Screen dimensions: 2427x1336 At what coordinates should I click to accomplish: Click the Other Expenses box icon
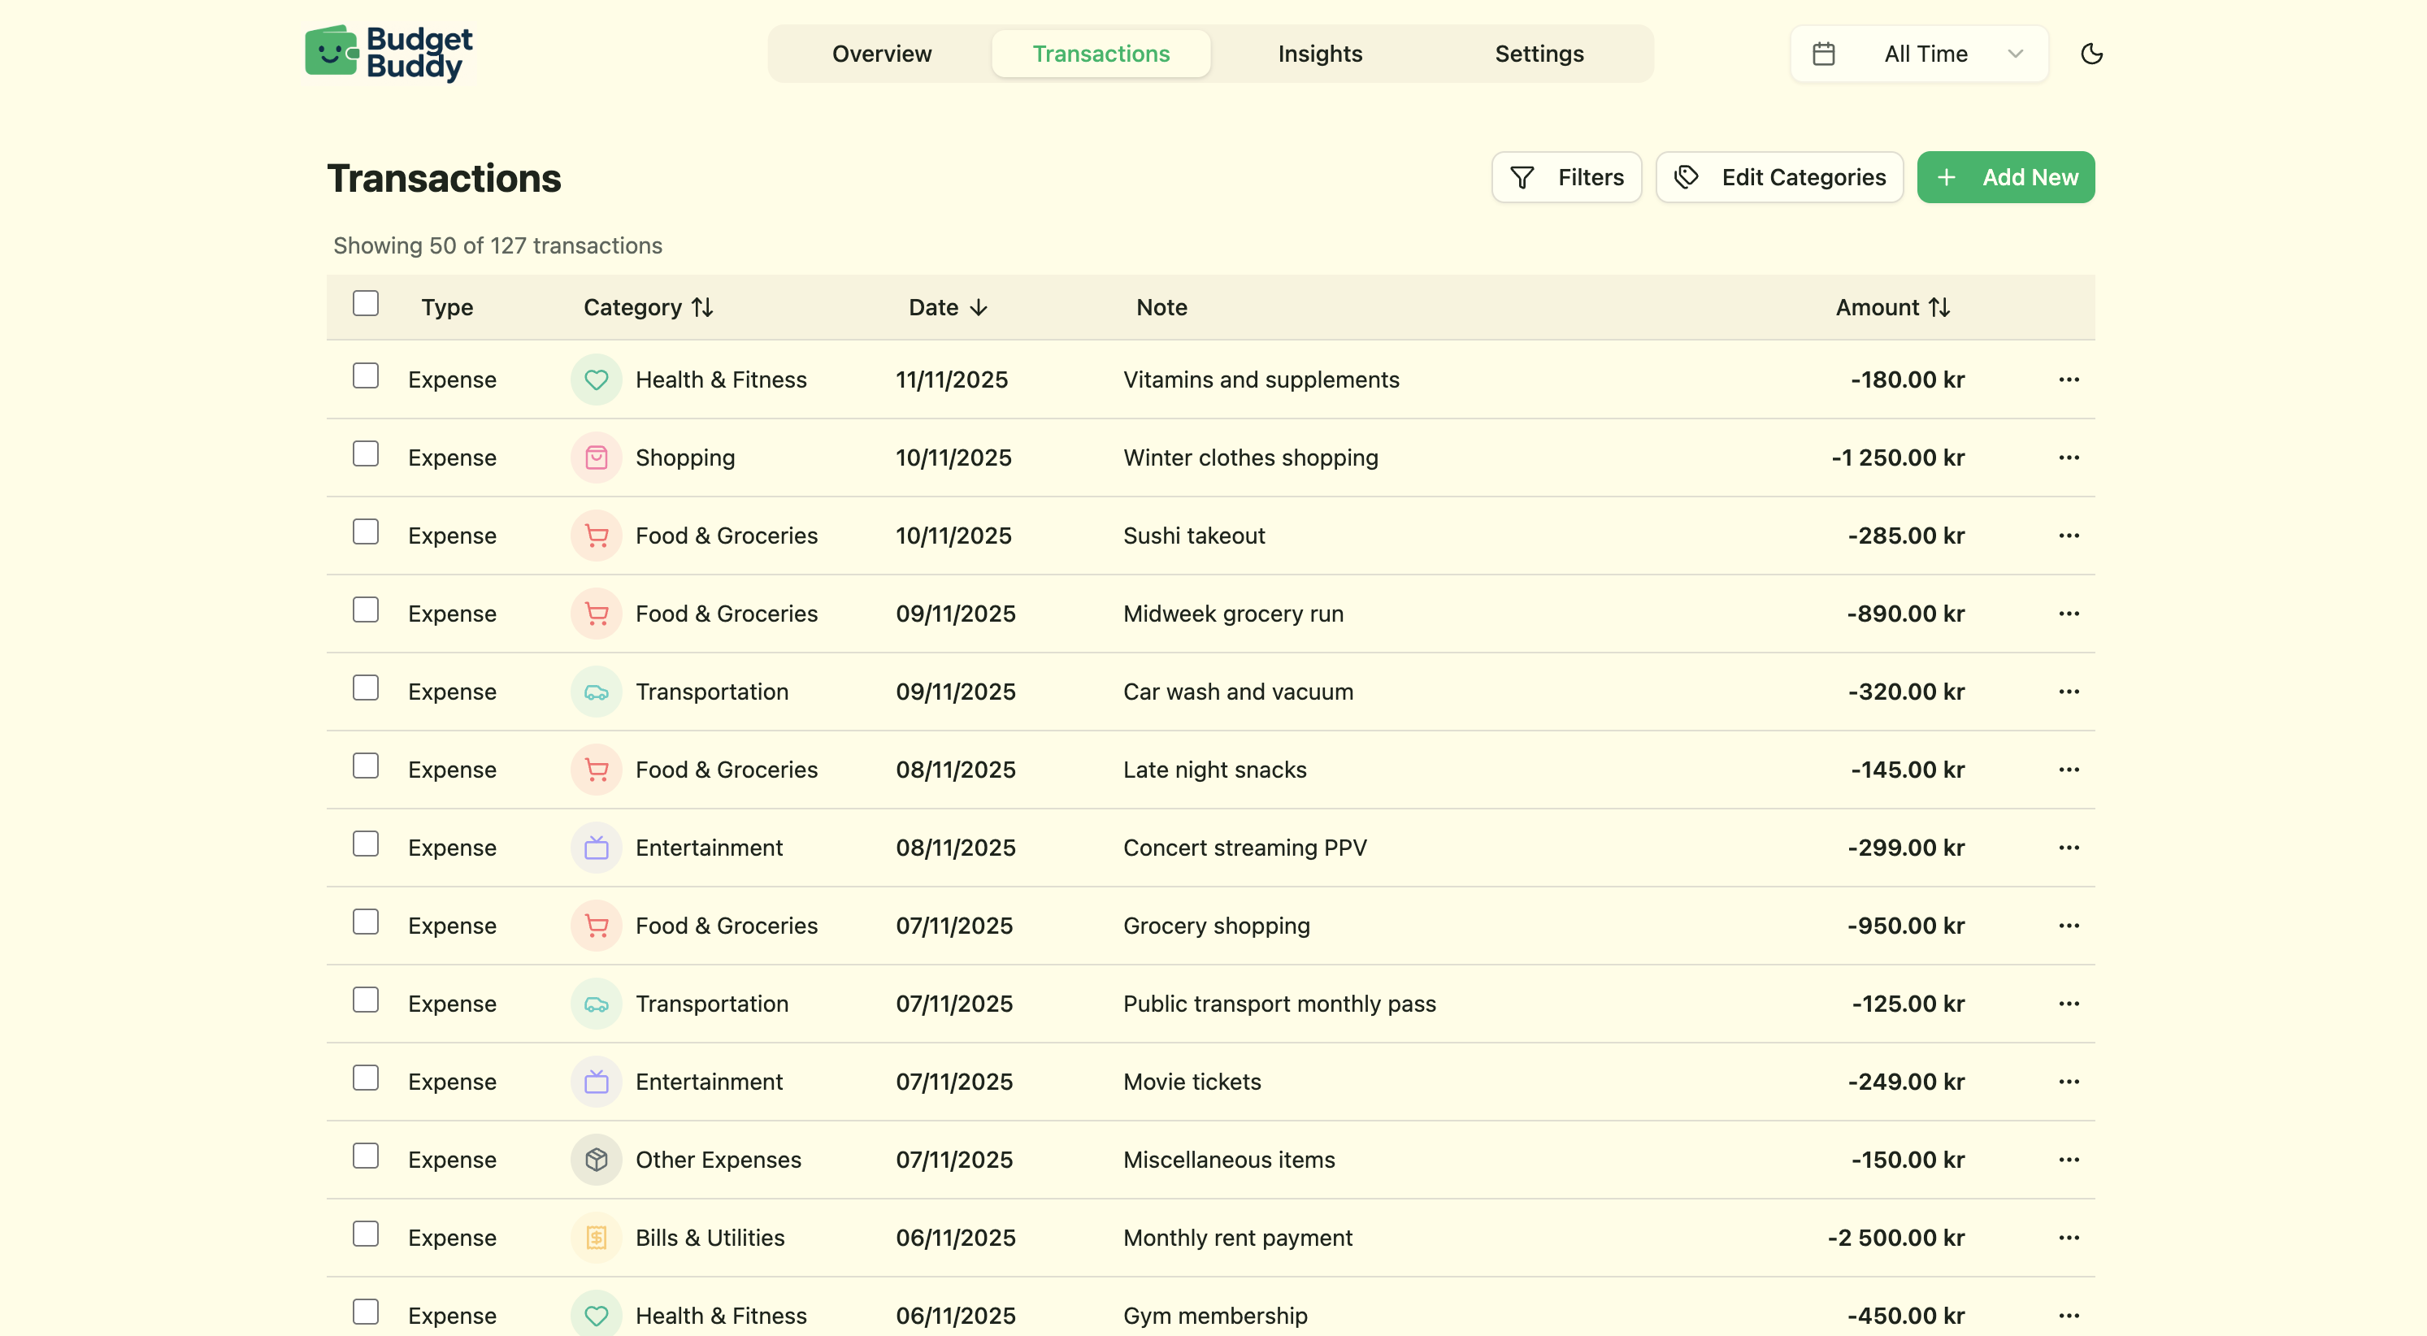coord(596,1160)
